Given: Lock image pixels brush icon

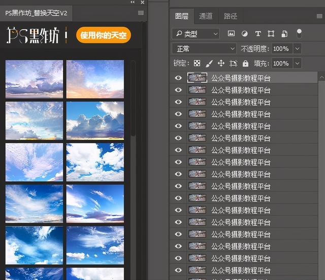Looking at the screenshot, I should (209, 63).
